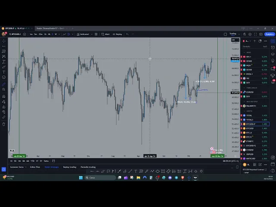Viewport: 276px width, 207px height.
Task: Open the Fibonacci tools group
Action: (4, 51)
